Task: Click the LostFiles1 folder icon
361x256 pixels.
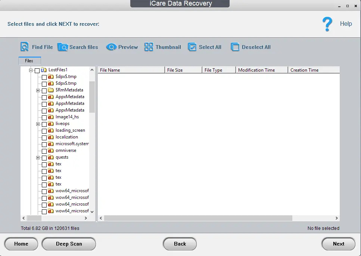Action: (44, 70)
